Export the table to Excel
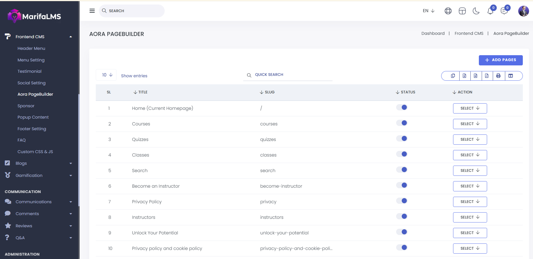 tap(464, 76)
